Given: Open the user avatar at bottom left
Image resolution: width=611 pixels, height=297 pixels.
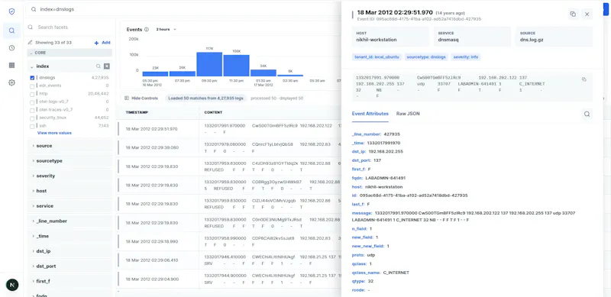Looking at the screenshot, I should (x=11, y=285).
